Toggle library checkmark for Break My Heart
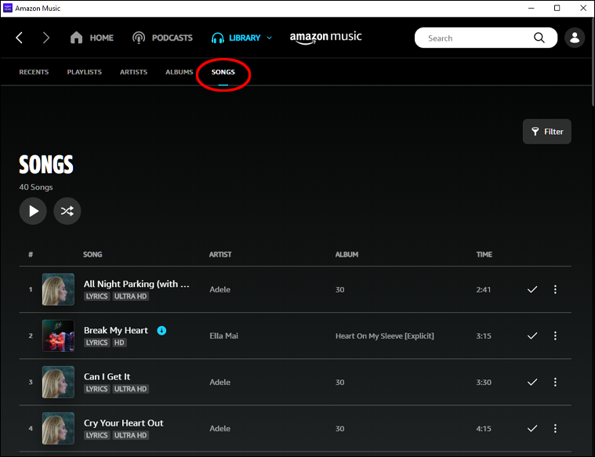595x457 pixels. coord(532,335)
